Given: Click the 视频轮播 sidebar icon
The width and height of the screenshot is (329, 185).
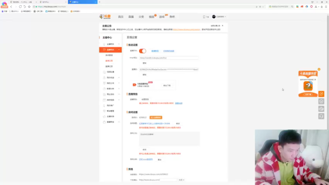Looking at the screenshot, I should [104, 72].
